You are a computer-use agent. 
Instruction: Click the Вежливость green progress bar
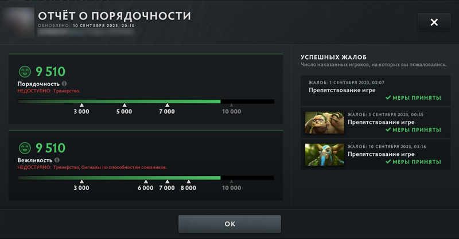click(119, 178)
